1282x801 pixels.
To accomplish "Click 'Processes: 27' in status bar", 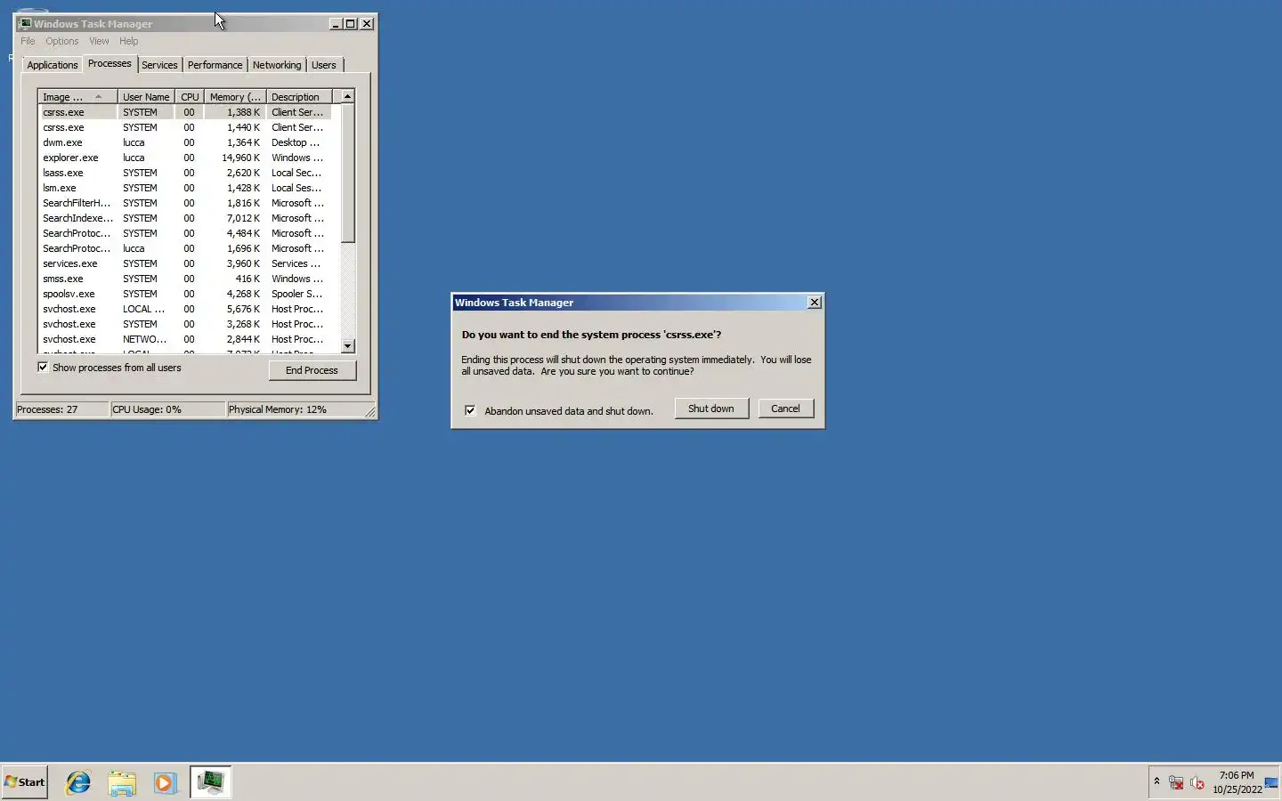I will coord(47,409).
